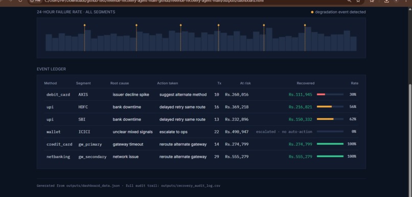Click 'gateway timeout' root cause

click(128, 144)
